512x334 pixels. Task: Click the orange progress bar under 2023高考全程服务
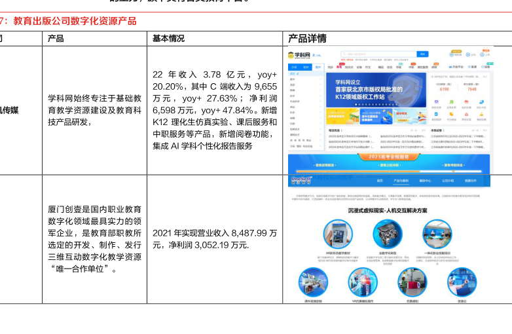tap(358, 171)
